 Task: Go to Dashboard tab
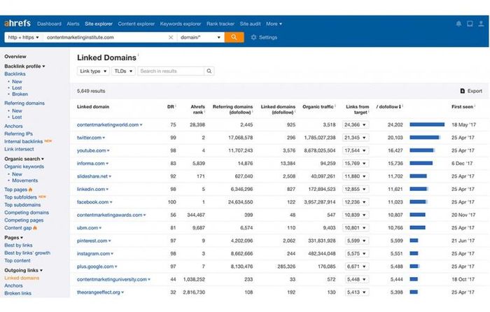(49, 24)
